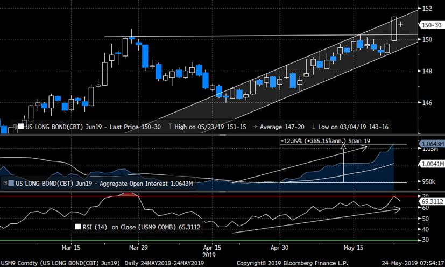Click 'High on 05/23/19 151-15' text

pyautogui.click(x=210, y=127)
